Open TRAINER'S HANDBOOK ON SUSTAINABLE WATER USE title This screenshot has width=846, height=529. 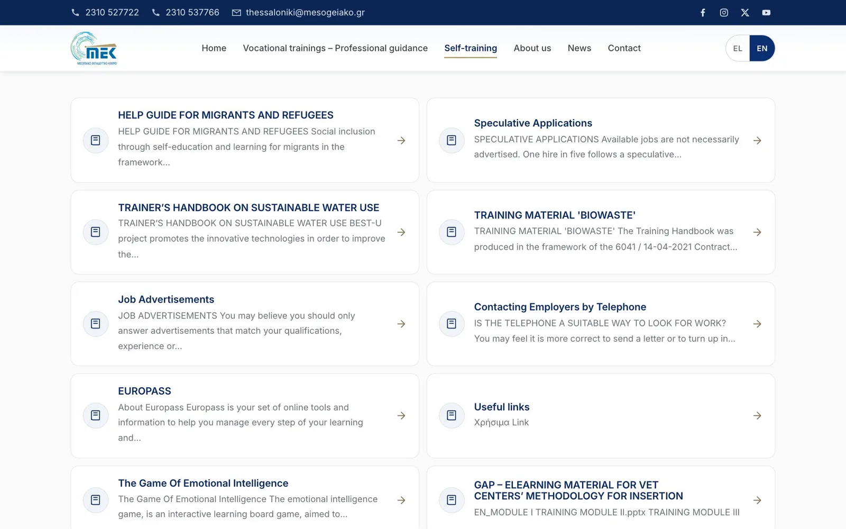(x=249, y=208)
